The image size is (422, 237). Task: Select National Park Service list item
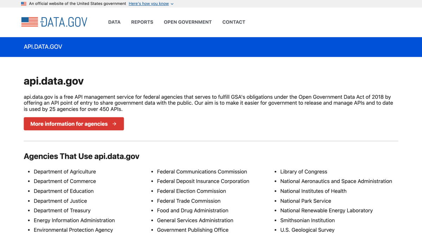[306, 201]
